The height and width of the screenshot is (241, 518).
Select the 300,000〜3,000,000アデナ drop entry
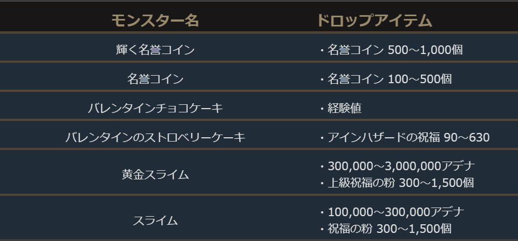tap(401, 166)
